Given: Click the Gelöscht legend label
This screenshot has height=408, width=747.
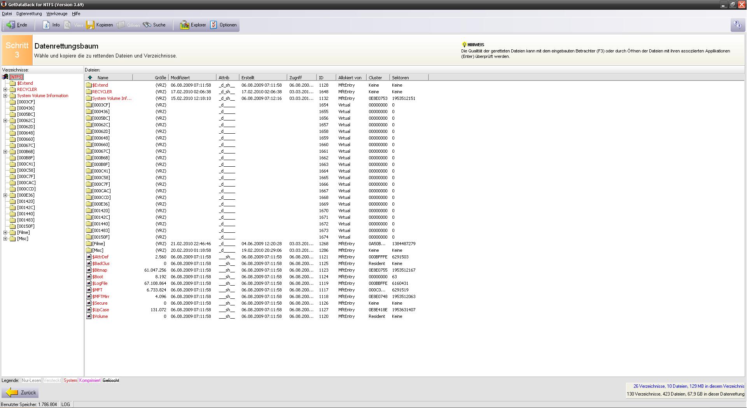Looking at the screenshot, I should click(x=111, y=380).
